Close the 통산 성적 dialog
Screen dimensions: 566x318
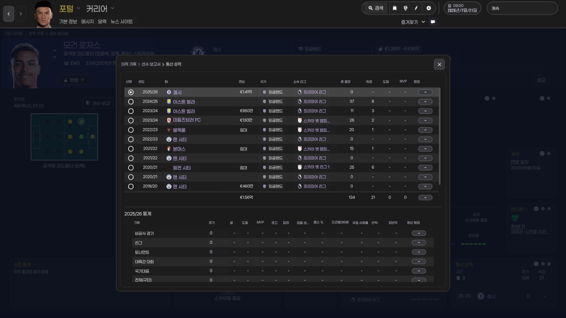click(x=439, y=64)
